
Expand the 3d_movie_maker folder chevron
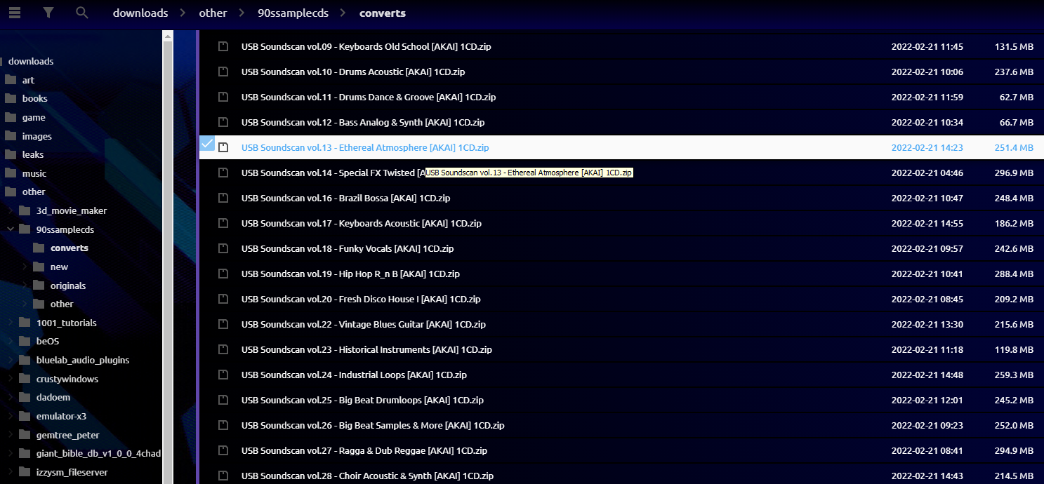[x=11, y=210]
